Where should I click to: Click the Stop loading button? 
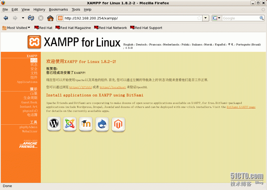(x=41, y=18)
